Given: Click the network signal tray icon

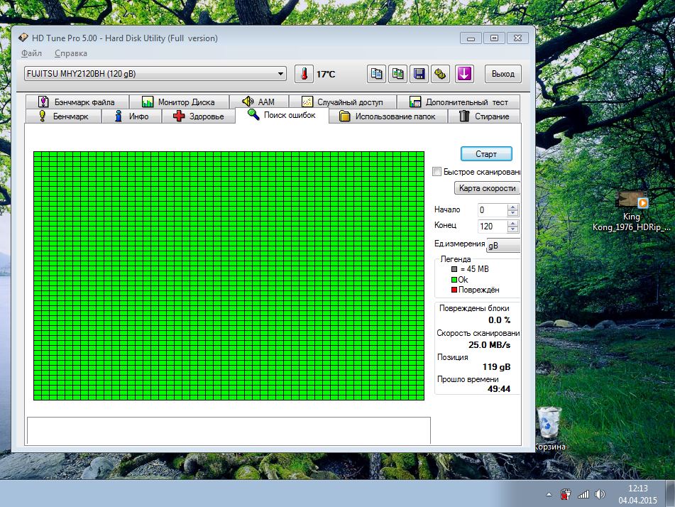Looking at the screenshot, I should (583, 494).
